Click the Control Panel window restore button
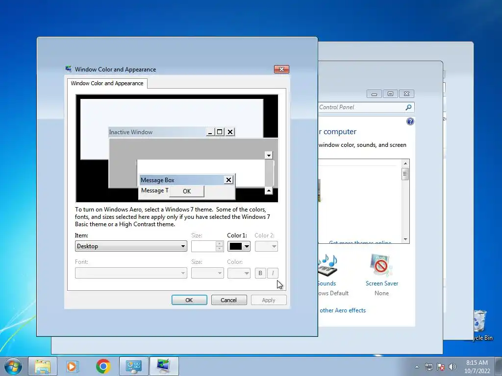This screenshot has height=376, width=502. tap(390, 94)
